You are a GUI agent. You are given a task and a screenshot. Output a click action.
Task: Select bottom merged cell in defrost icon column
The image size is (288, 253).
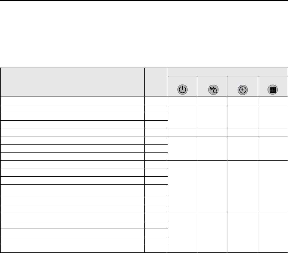pyautogui.click(x=213, y=233)
